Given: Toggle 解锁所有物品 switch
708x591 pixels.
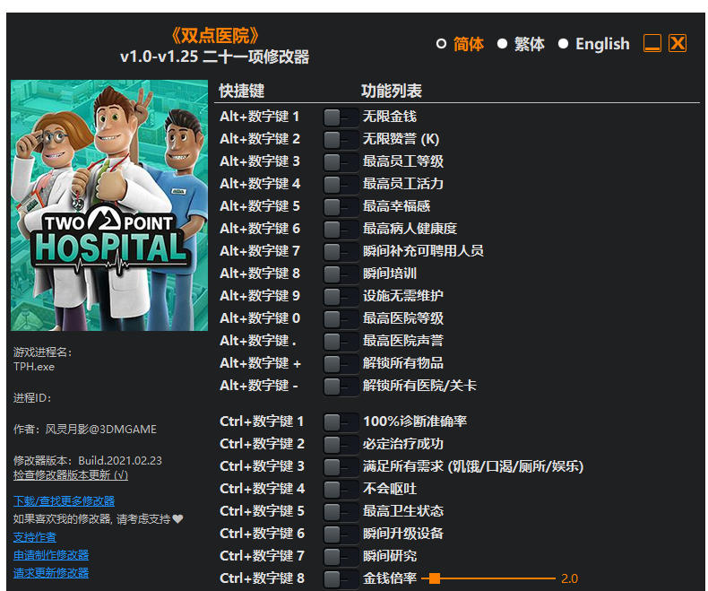Looking at the screenshot, I should [x=341, y=363].
